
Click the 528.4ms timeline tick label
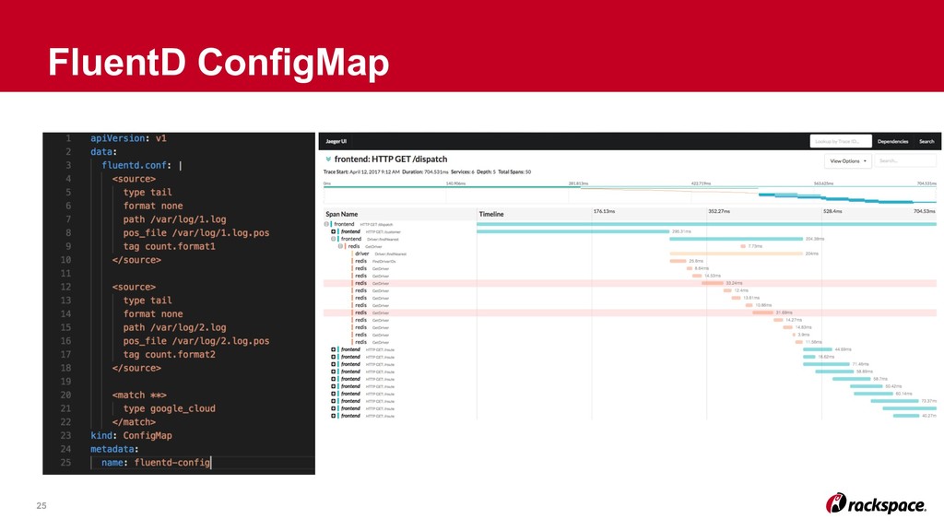point(832,211)
